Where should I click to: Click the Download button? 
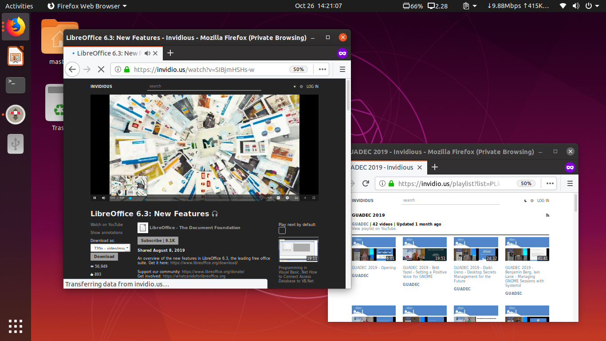(104, 257)
